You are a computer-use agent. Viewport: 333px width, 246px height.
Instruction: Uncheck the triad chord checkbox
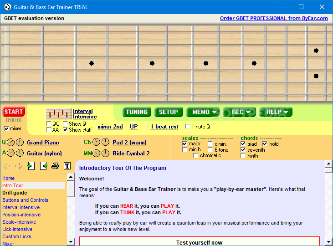[243, 144]
